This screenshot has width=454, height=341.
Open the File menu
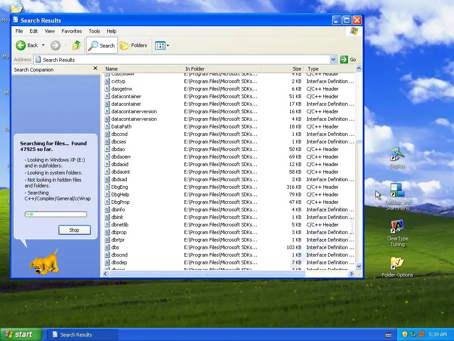[x=19, y=31]
